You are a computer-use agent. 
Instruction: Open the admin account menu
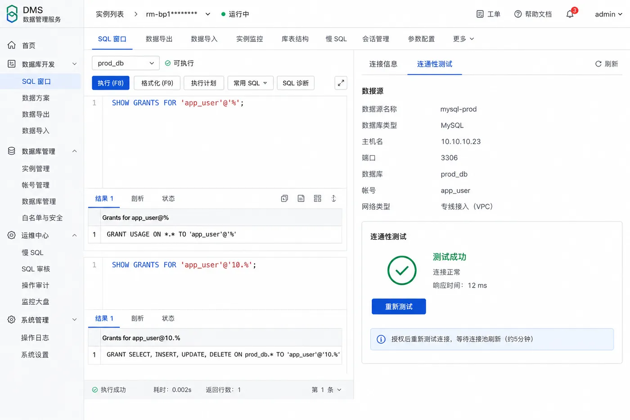click(608, 14)
